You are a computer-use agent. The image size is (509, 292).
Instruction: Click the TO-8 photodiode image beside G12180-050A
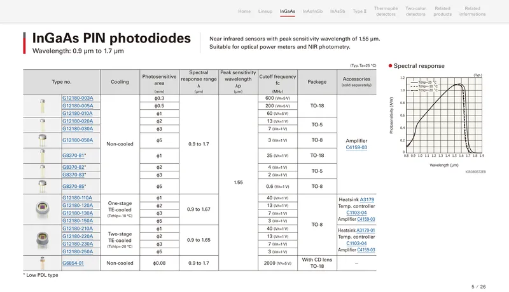43,140
